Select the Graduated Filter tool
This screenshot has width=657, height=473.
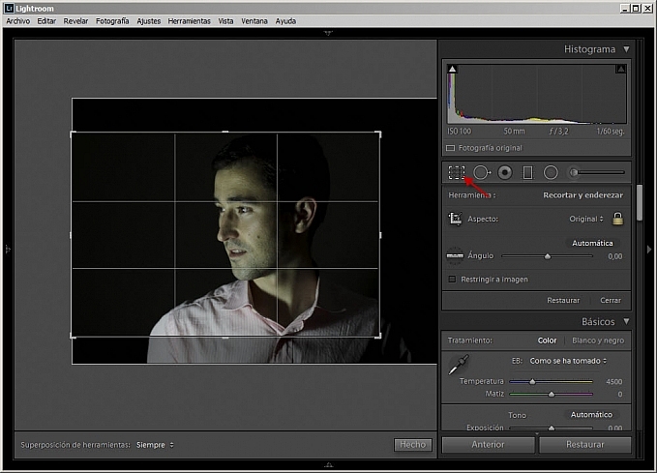click(x=528, y=172)
